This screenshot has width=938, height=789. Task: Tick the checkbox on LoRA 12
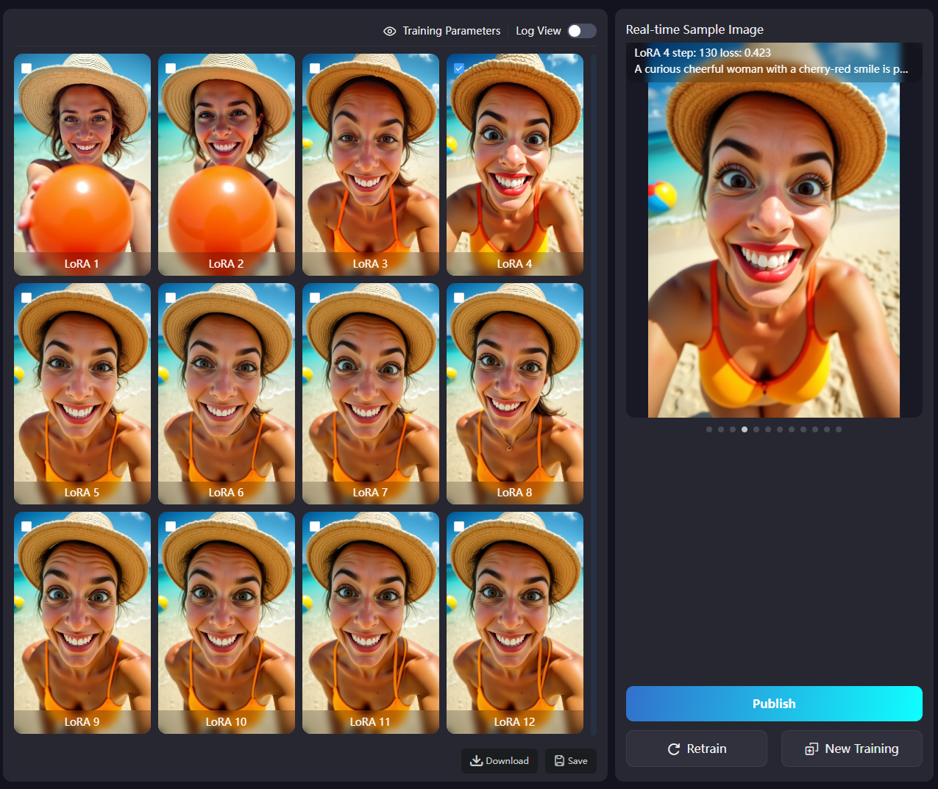[x=459, y=526]
